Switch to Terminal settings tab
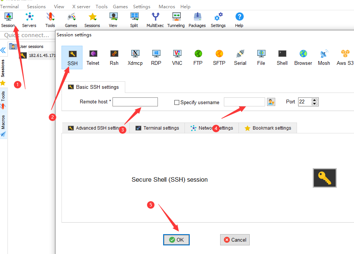This screenshot has width=354, height=254. click(x=157, y=128)
